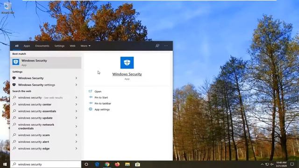Show hidden system tray icons
The image size is (299, 168).
coord(262,164)
